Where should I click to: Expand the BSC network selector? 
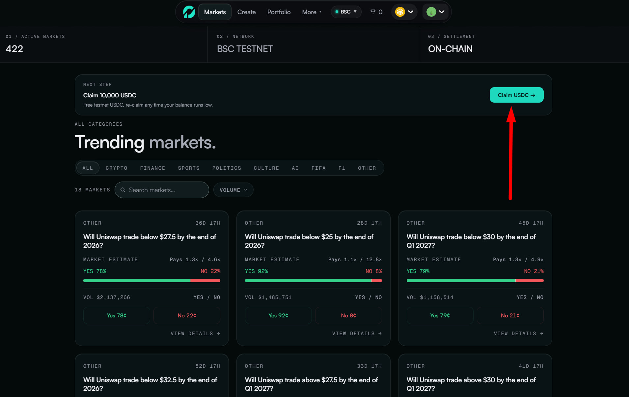[346, 12]
